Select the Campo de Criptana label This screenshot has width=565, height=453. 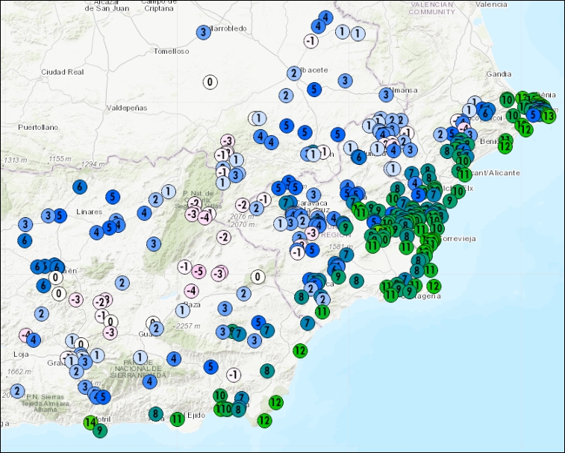[159, 5]
